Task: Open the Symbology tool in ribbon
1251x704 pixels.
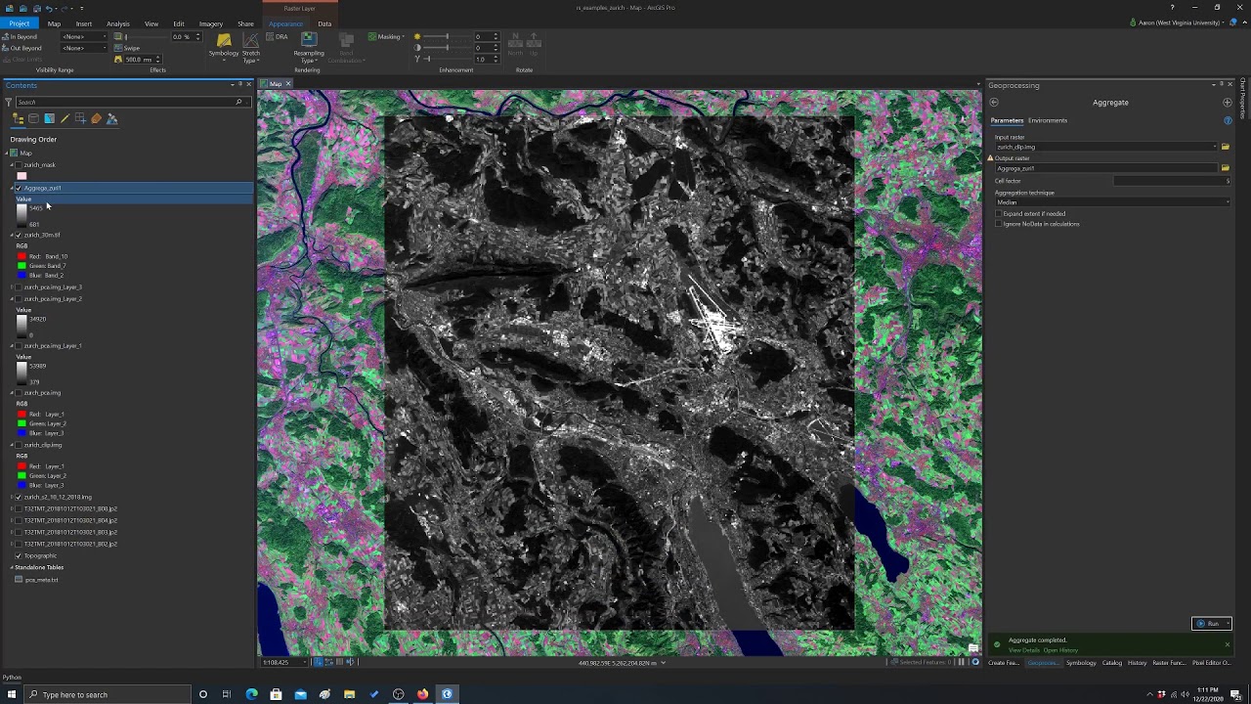Action: pyautogui.click(x=224, y=46)
